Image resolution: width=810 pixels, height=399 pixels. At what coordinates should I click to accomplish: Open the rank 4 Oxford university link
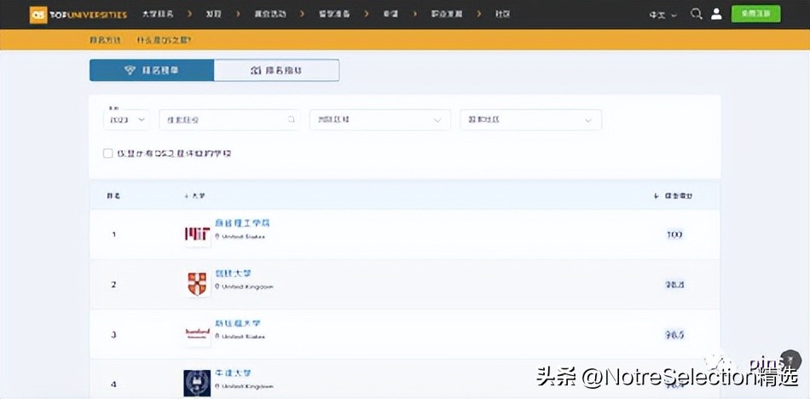pos(233,373)
